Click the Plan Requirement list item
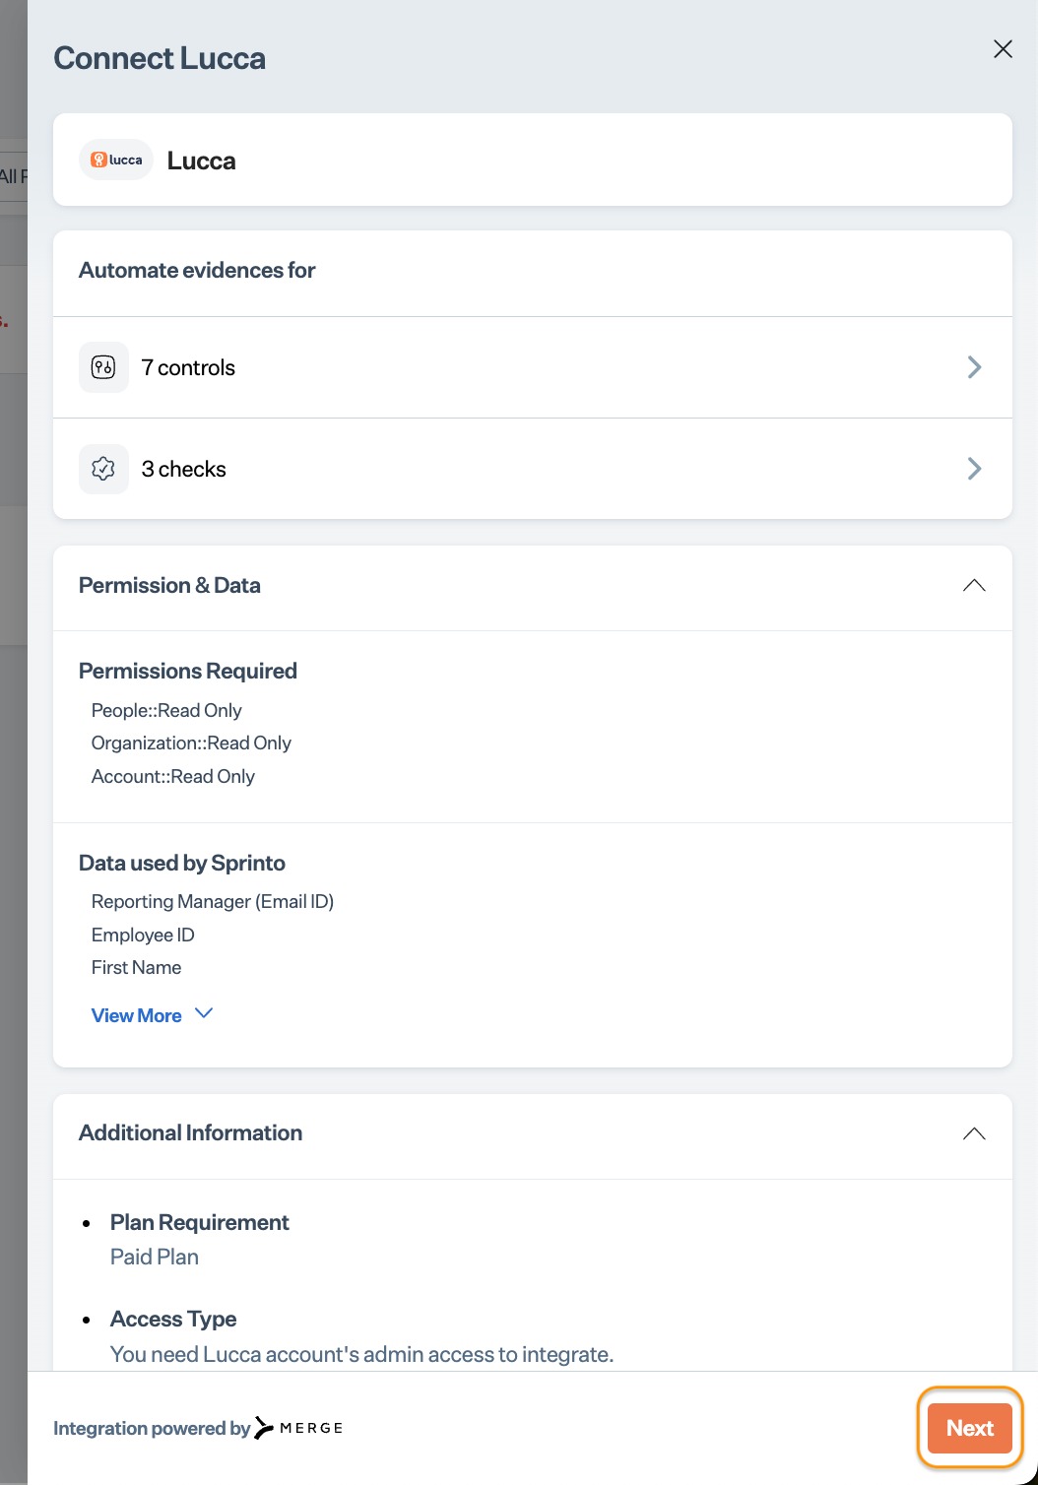1038x1485 pixels. tap(199, 1239)
